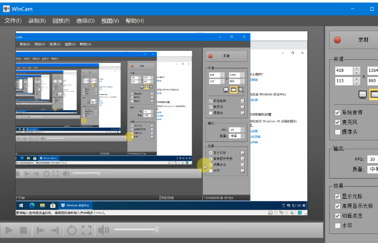Click the largest Edge icon in previewed taskbar
The width and height of the screenshot is (378, 243).
tap(32, 205)
